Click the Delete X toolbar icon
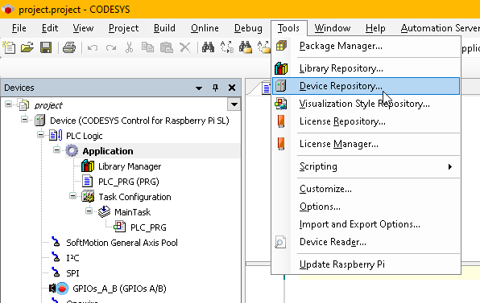This screenshot has width=480, height=303. (185, 47)
